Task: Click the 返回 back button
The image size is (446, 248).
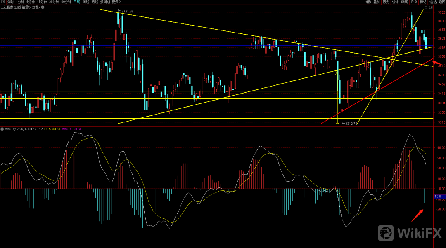Action: (x=441, y=2)
